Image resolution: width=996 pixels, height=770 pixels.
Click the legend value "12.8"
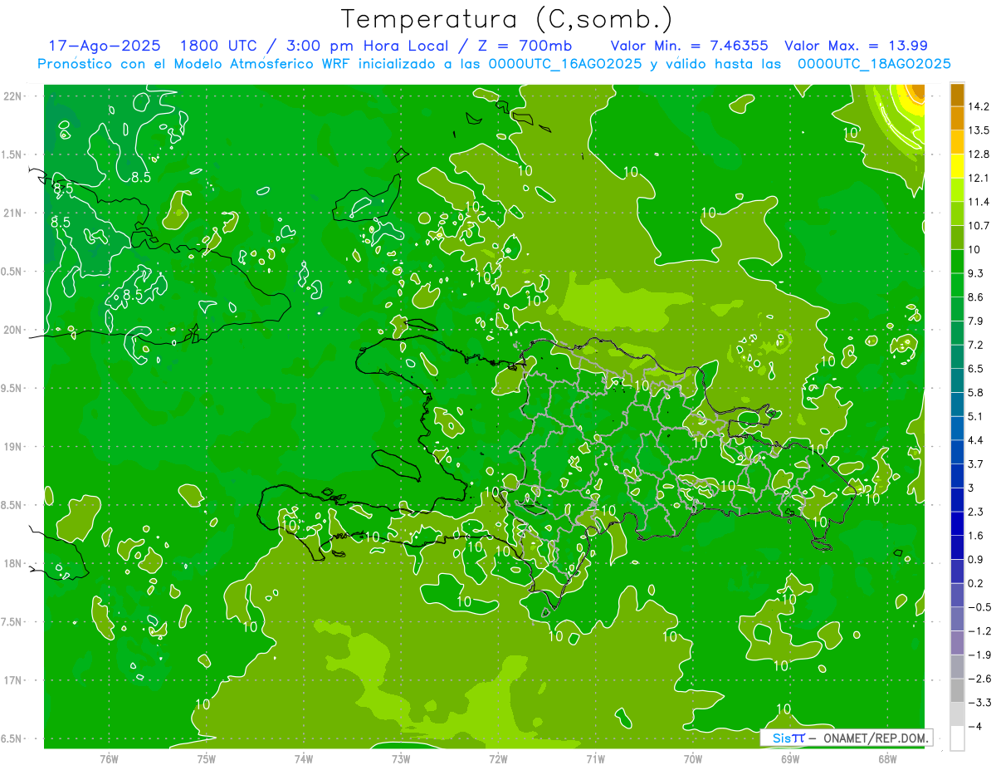[x=979, y=154]
